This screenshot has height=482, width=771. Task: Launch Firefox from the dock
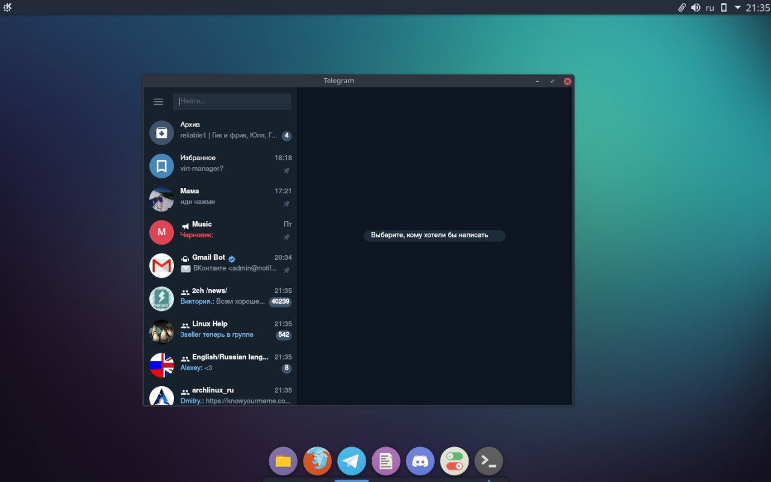(x=317, y=462)
